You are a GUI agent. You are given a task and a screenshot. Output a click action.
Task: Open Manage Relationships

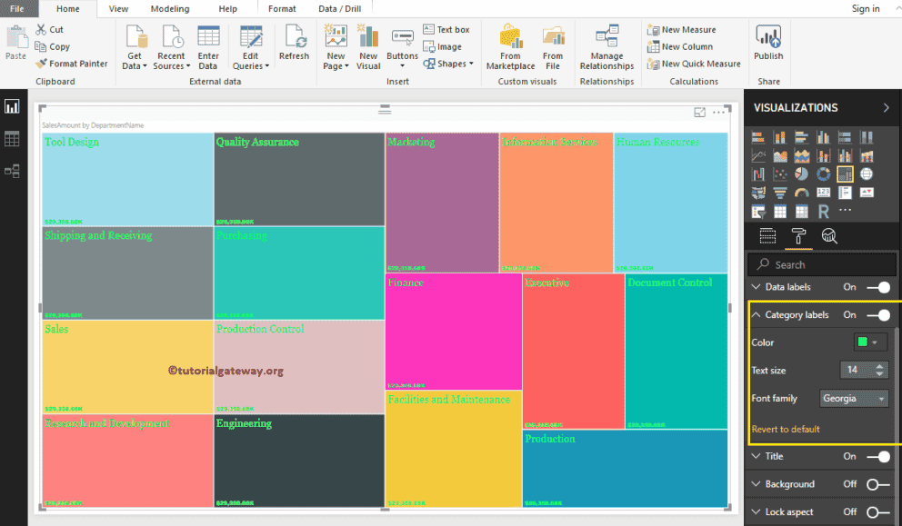606,44
